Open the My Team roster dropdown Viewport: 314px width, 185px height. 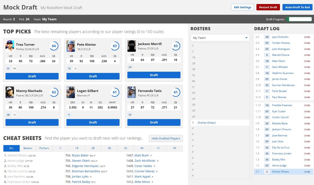click(x=220, y=37)
